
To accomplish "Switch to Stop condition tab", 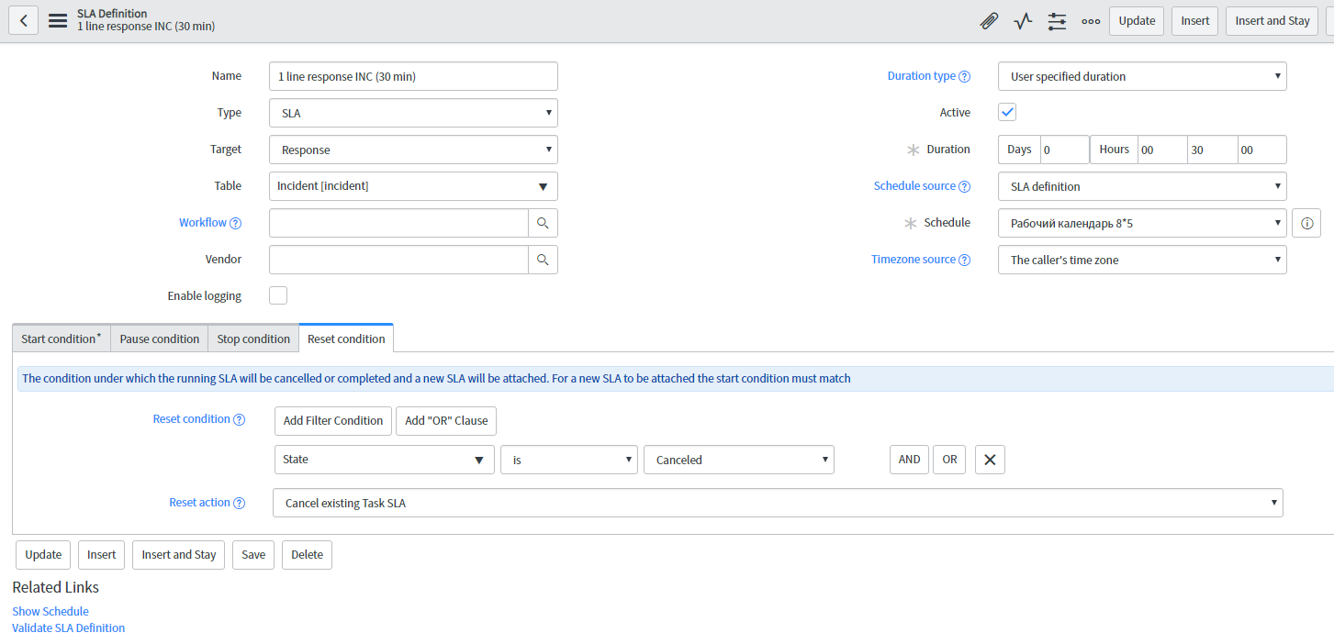I will [253, 339].
